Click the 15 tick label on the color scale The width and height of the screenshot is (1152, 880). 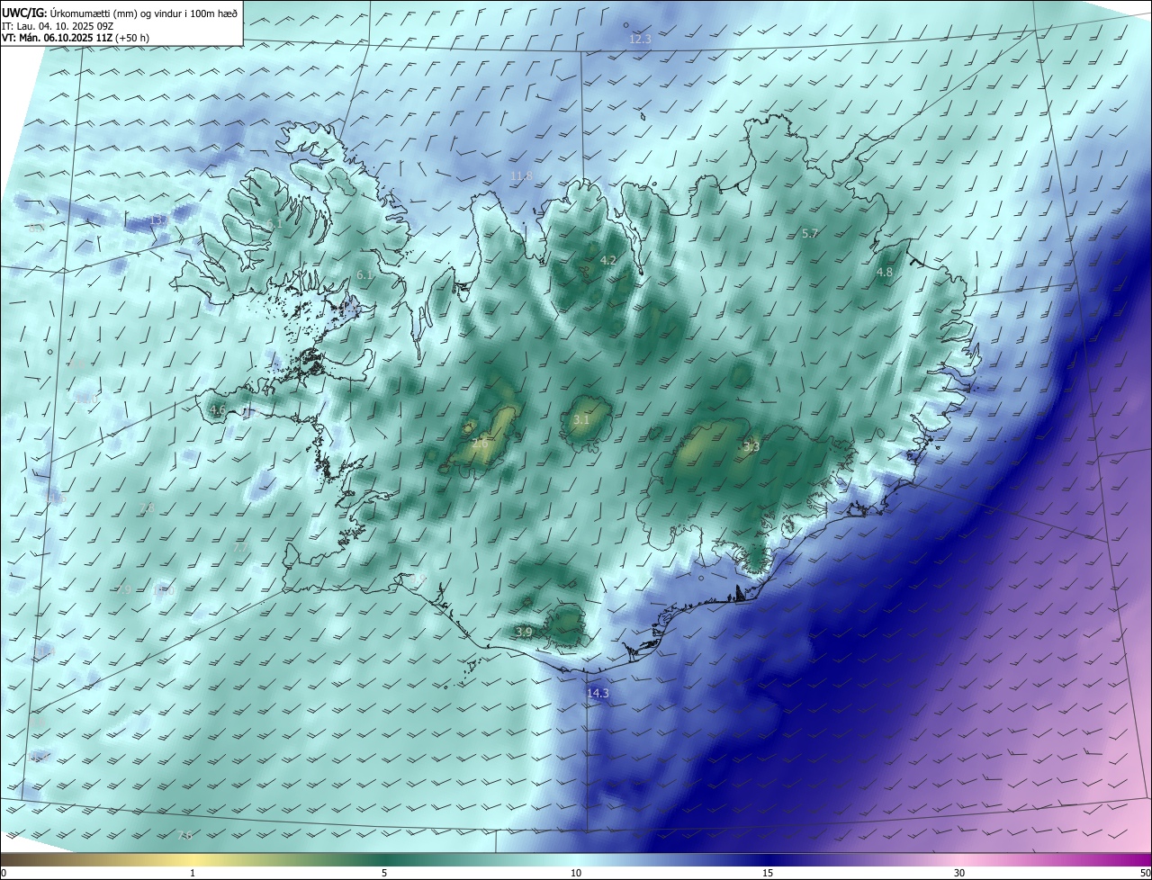click(x=768, y=873)
